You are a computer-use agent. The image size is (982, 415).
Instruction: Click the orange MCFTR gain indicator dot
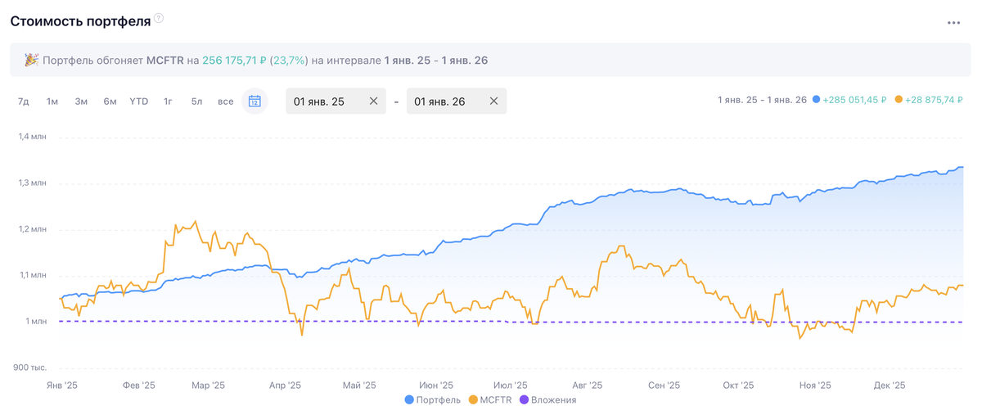[899, 100]
